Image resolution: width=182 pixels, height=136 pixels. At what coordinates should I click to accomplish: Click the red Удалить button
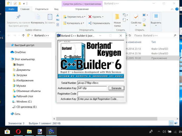point(95,17)
